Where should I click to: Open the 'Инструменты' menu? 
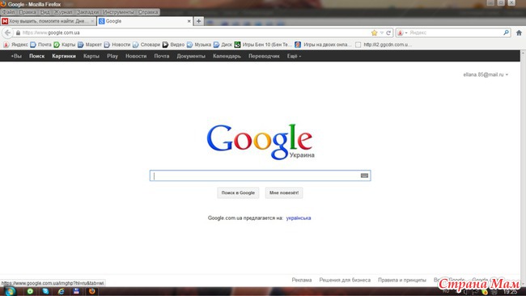[118, 12]
